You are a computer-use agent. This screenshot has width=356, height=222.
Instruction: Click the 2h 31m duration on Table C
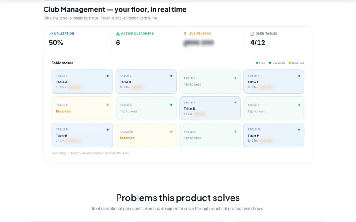point(252,87)
